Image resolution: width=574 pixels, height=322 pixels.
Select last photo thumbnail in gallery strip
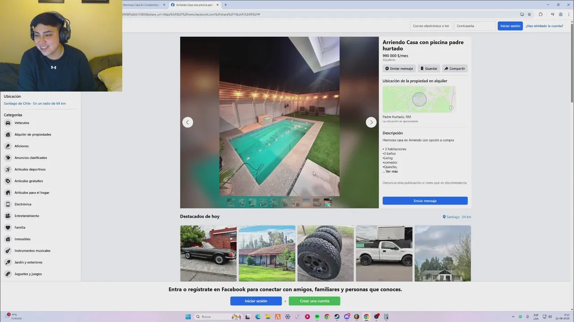click(328, 203)
